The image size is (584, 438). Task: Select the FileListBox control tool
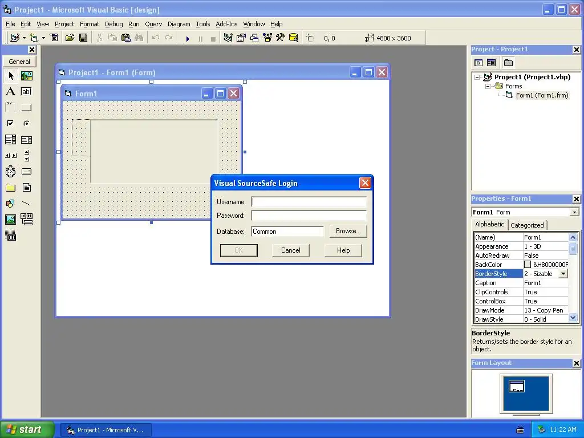[26, 187]
